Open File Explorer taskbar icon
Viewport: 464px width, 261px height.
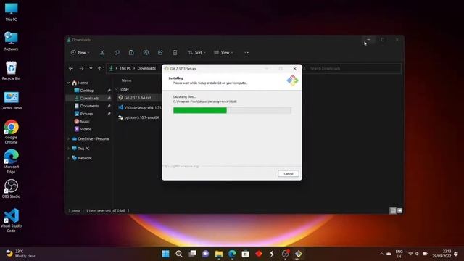219,254
